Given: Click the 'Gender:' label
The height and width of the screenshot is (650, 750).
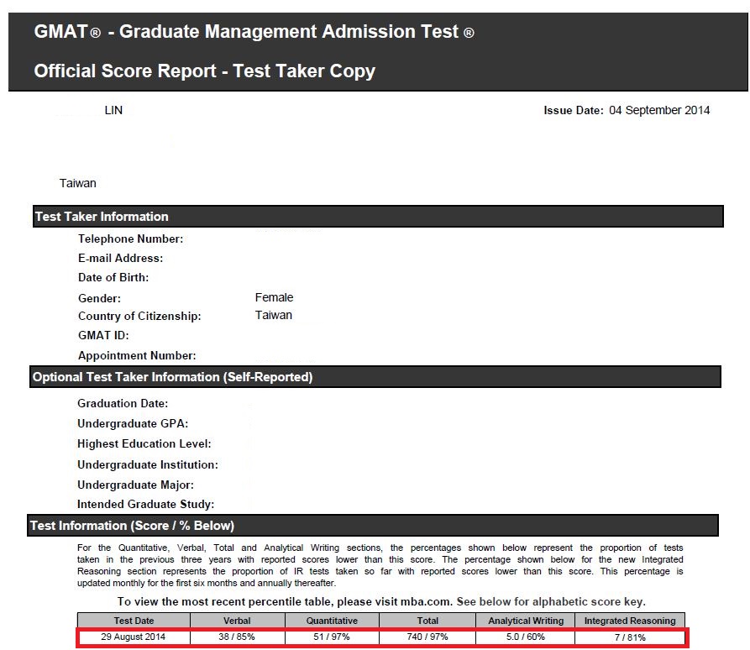Looking at the screenshot, I should (x=99, y=298).
